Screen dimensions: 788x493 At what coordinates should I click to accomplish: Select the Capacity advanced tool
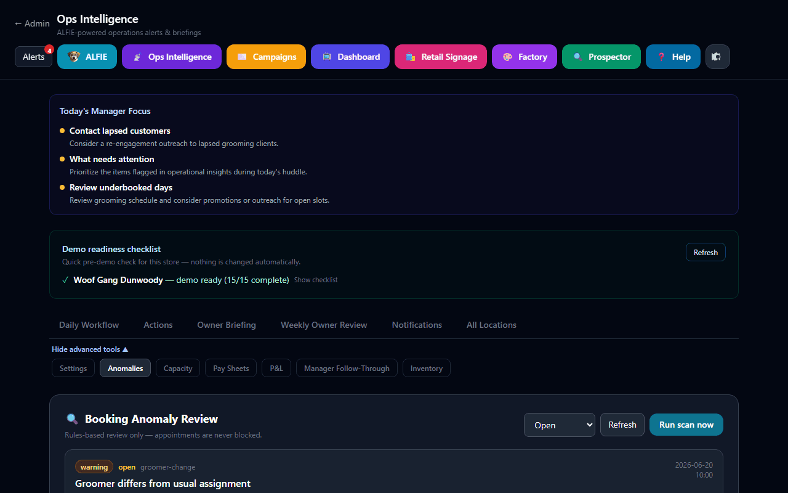pos(178,368)
